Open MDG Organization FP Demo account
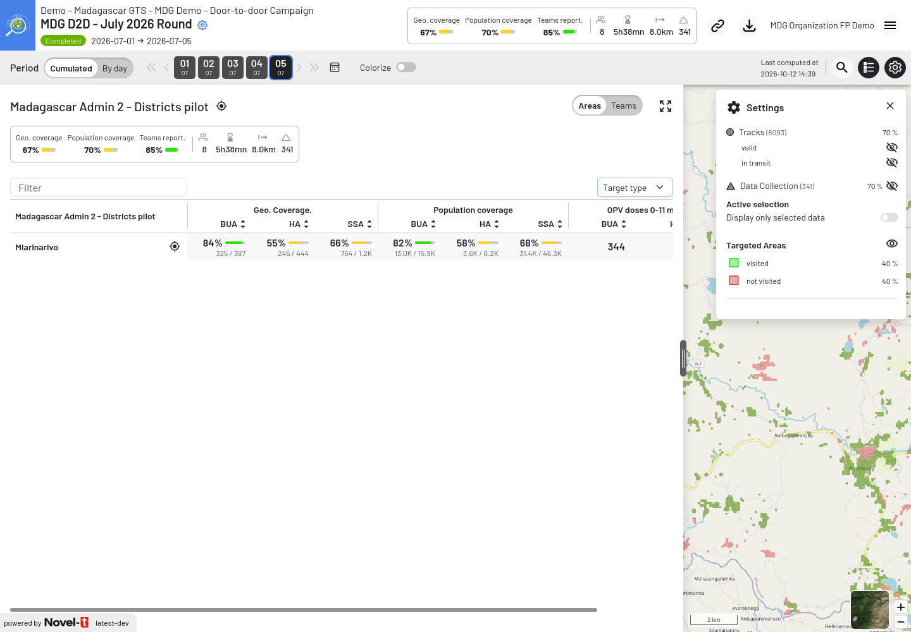The height and width of the screenshot is (632, 911). tap(822, 25)
